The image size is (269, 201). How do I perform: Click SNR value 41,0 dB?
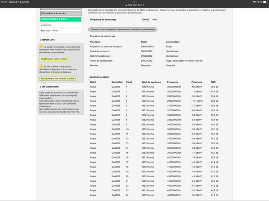click(x=214, y=195)
